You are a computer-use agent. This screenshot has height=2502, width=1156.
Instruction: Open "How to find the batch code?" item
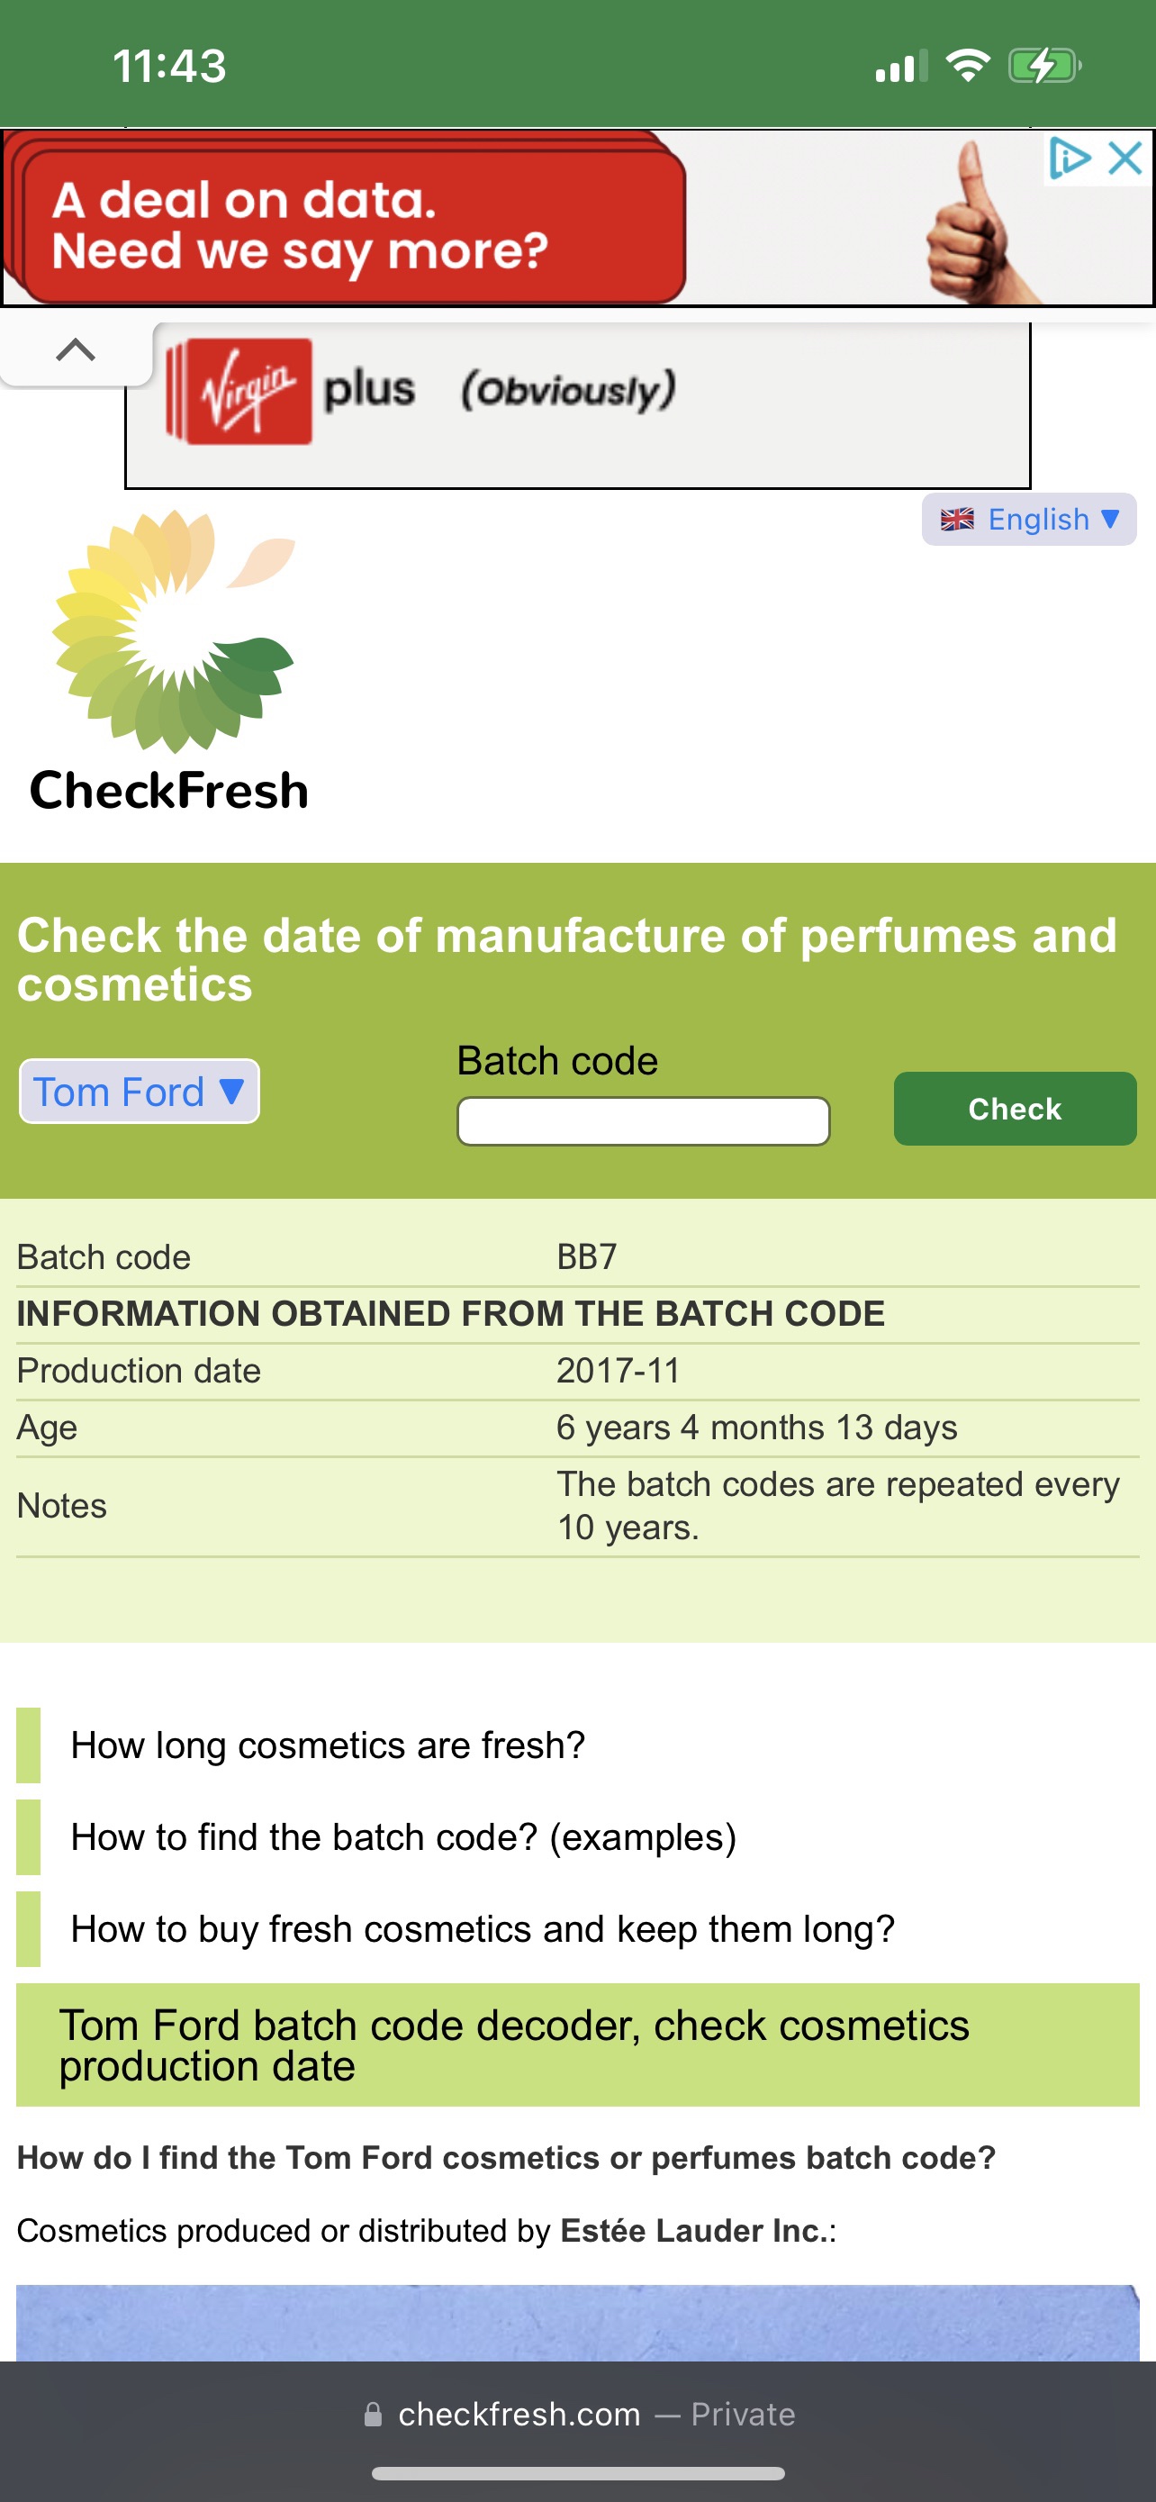[402, 1837]
